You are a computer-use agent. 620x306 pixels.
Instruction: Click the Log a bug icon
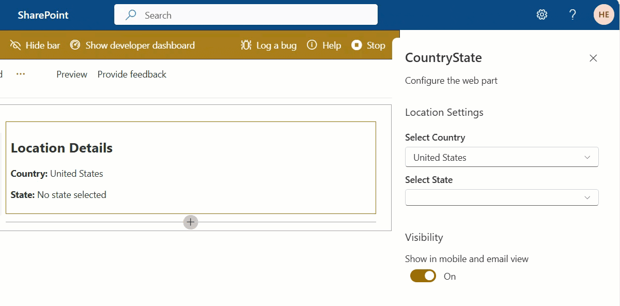[x=246, y=45]
